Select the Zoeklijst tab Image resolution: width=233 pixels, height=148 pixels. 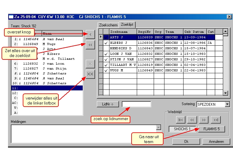[127, 25]
